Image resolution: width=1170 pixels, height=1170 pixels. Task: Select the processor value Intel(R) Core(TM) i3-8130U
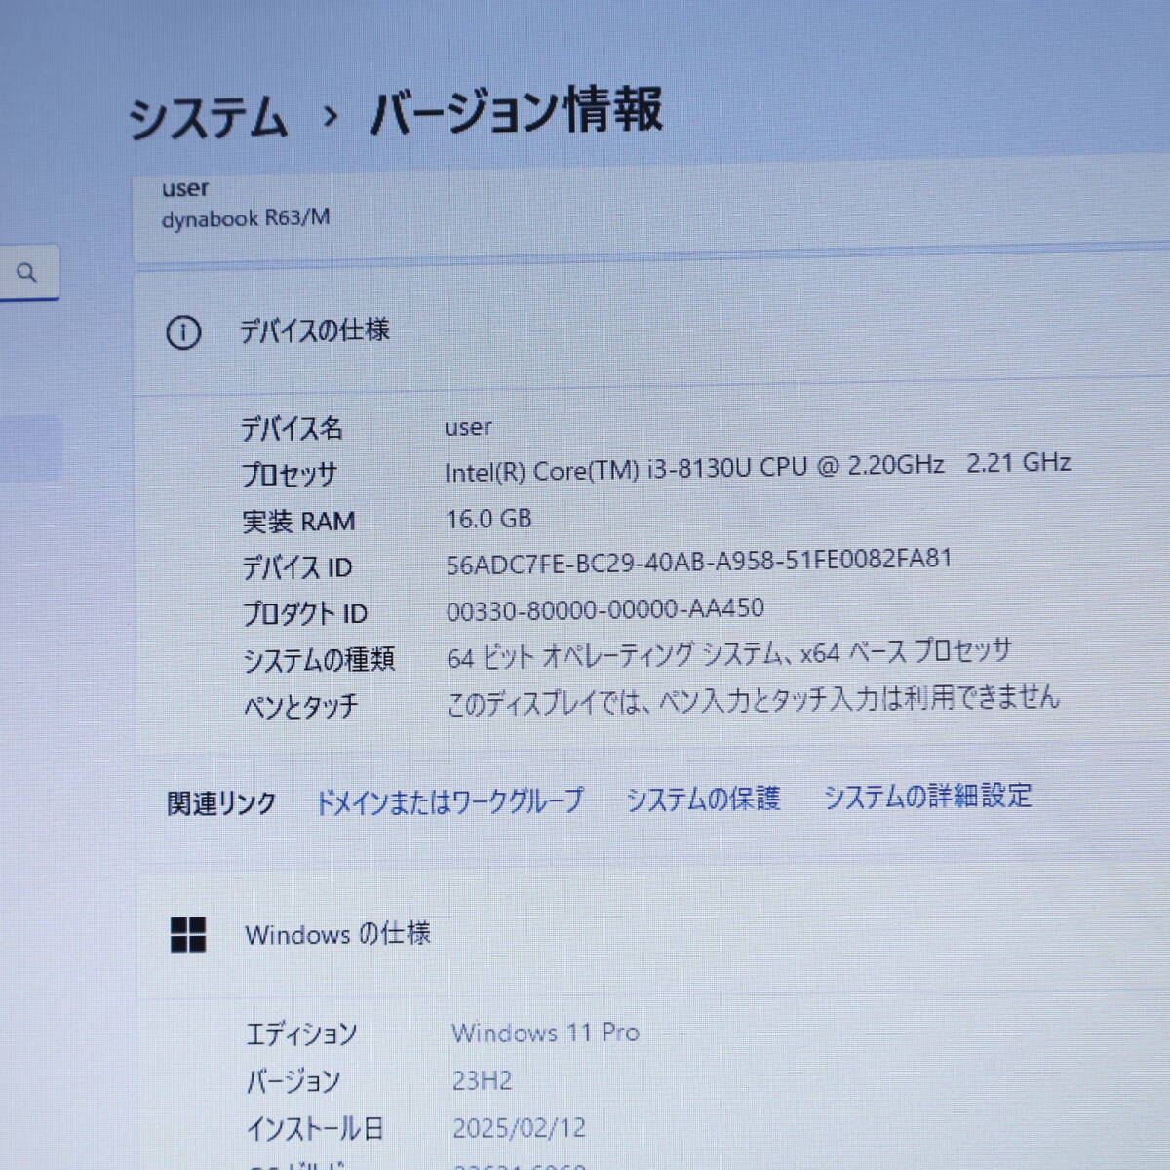click(758, 467)
